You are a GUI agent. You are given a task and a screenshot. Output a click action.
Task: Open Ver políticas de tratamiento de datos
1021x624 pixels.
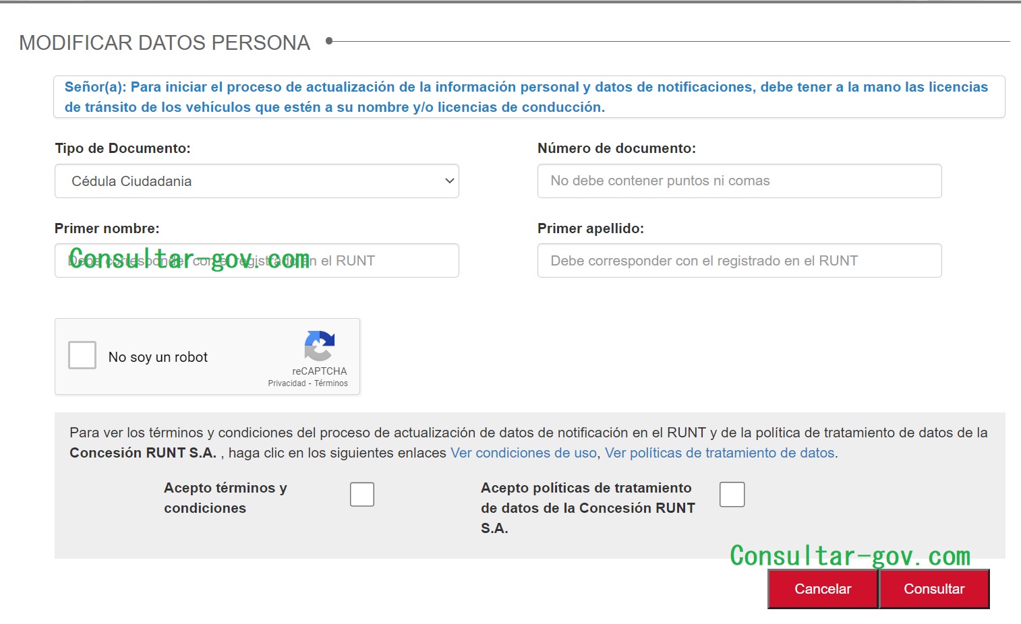(x=720, y=453)
